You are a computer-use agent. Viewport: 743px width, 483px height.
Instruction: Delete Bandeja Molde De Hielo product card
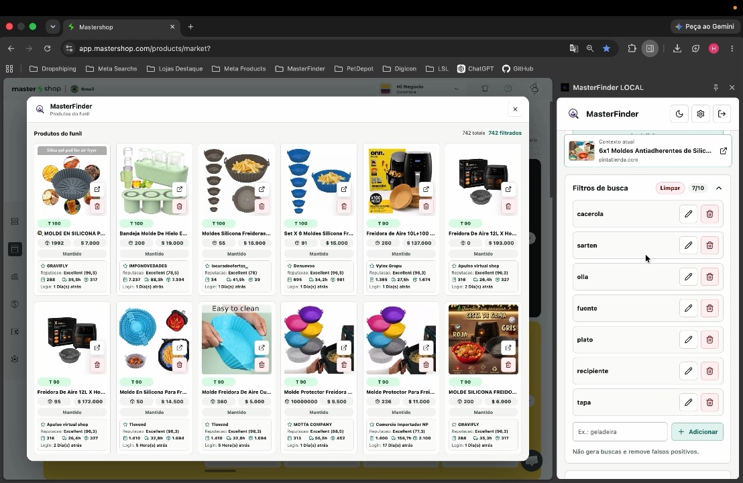point(179,206)
